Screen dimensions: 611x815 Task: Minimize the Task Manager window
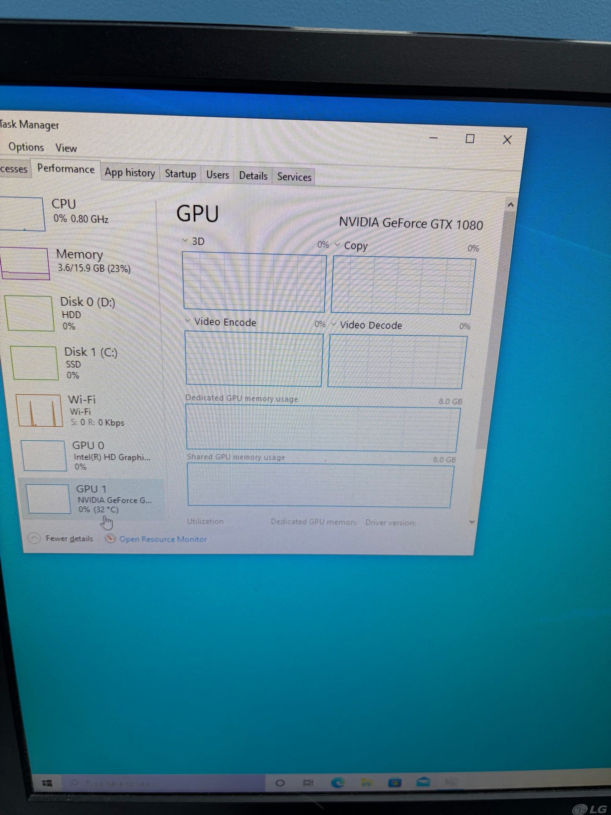coord(434,138)
